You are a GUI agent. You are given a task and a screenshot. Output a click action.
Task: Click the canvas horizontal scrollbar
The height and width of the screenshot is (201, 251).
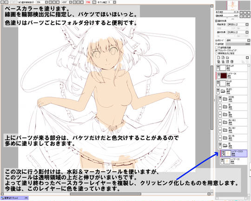106,194
